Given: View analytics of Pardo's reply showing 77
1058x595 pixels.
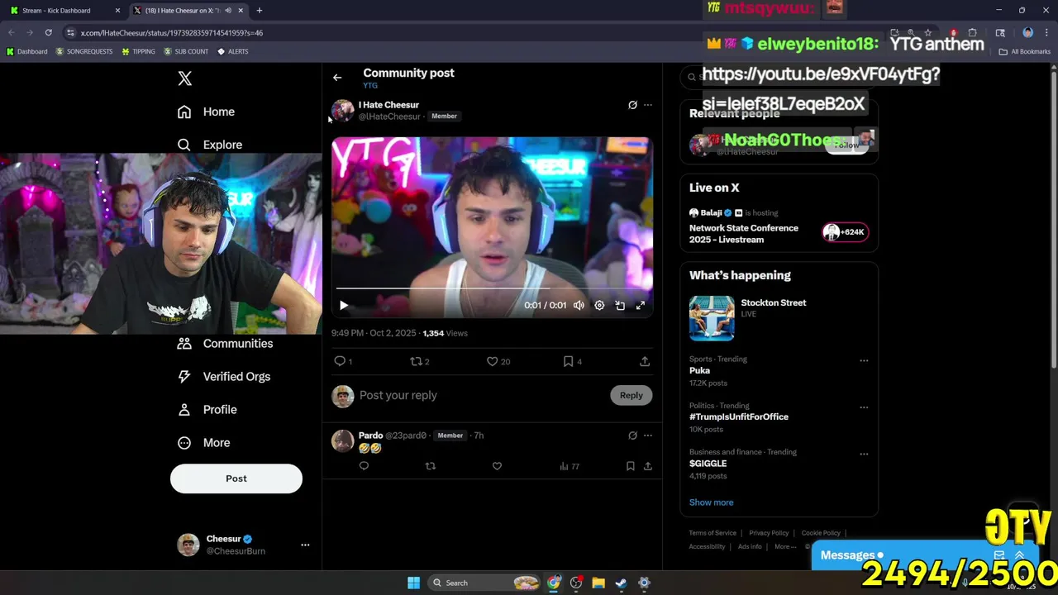Looking at the screenshot, I should tap(570, 466).
